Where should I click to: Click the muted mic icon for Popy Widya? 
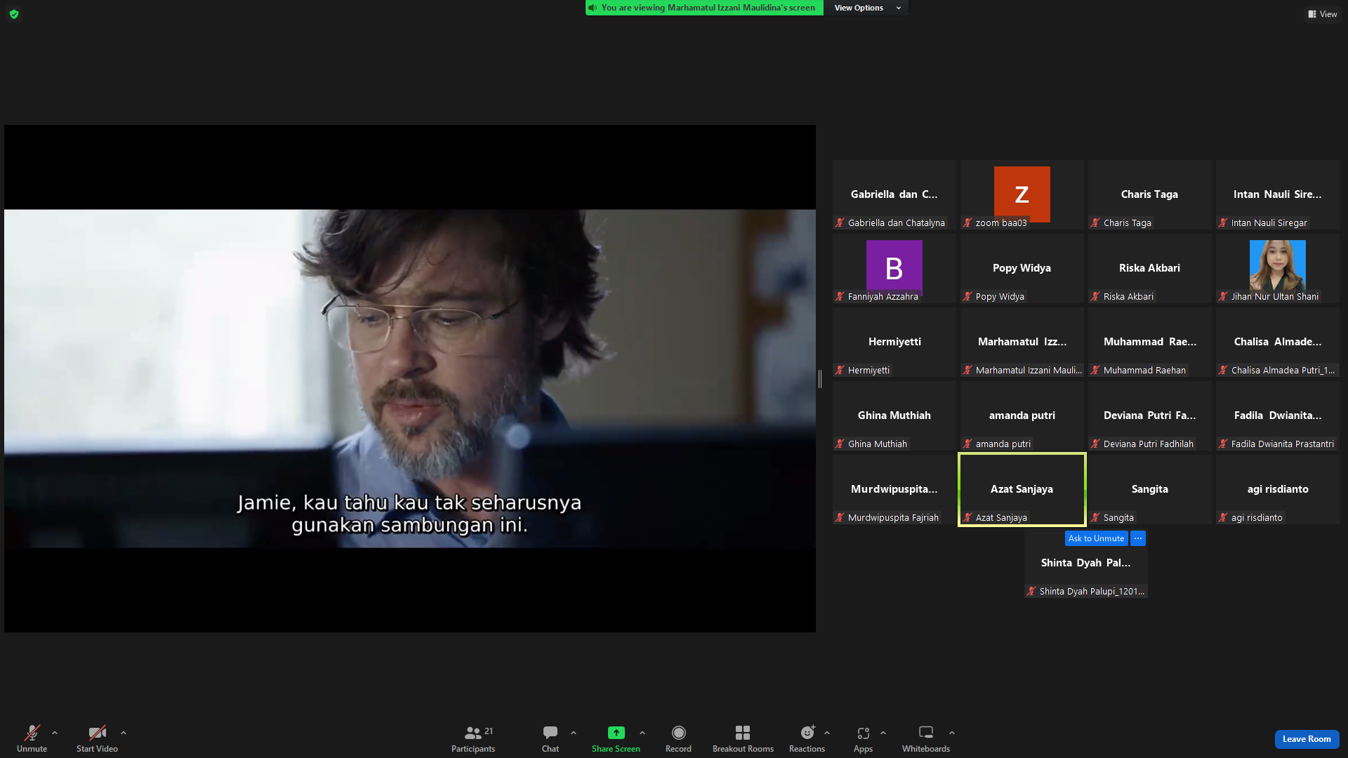tap(967, 297)
